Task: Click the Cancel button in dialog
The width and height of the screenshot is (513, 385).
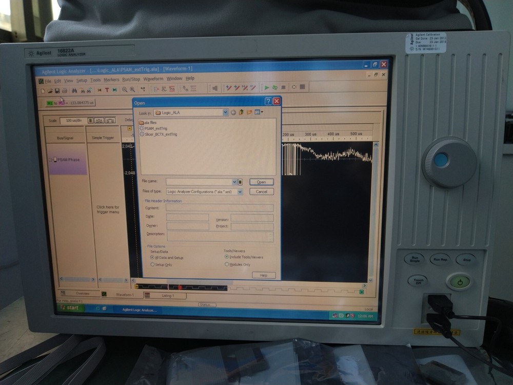Action: 262,191
